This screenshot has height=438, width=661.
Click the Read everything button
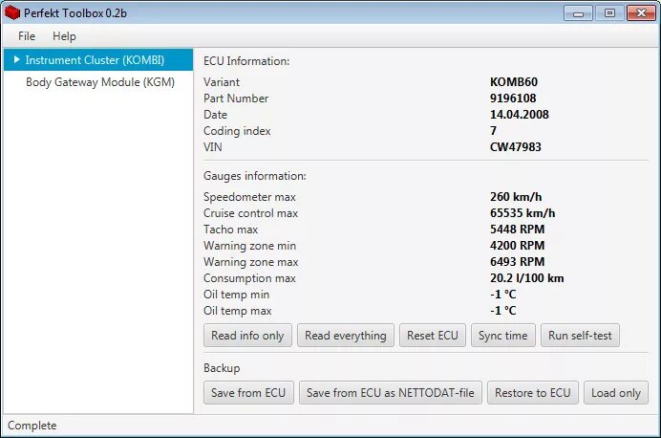pyautogui.click(x=345, y=336)
